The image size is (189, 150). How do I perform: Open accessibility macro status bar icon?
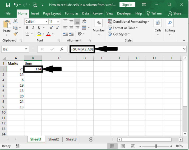(18, 146)
